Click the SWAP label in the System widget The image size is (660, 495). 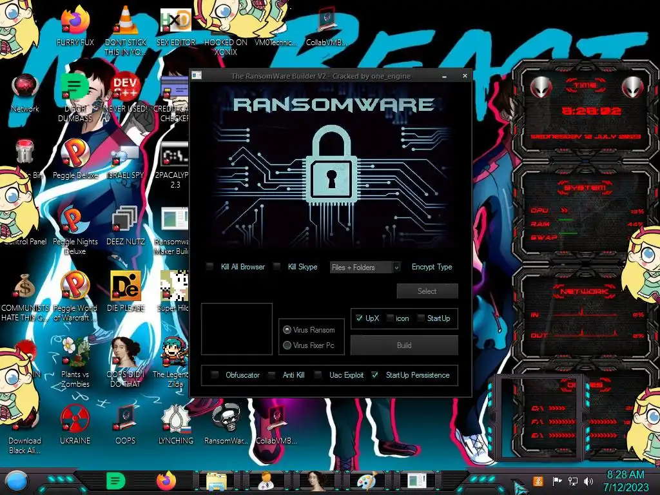click(x=544, y=237)
